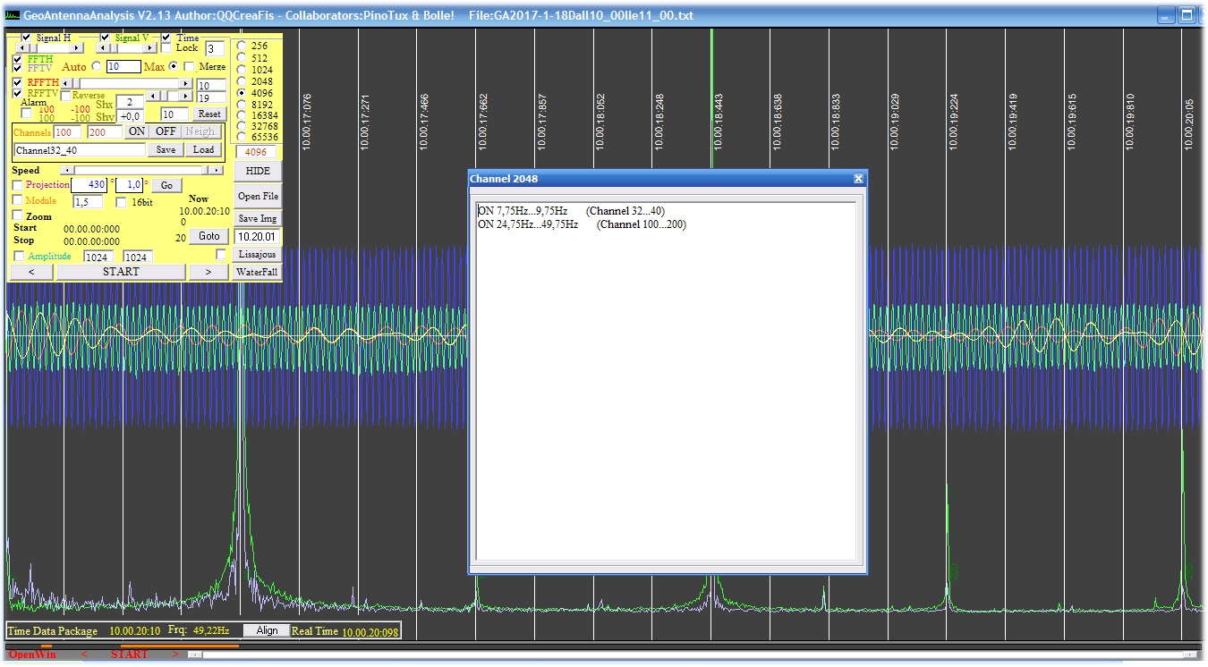1208x667 pixels.
Task: Enable the Amplitude checkbox
Action: pos(19,257)
